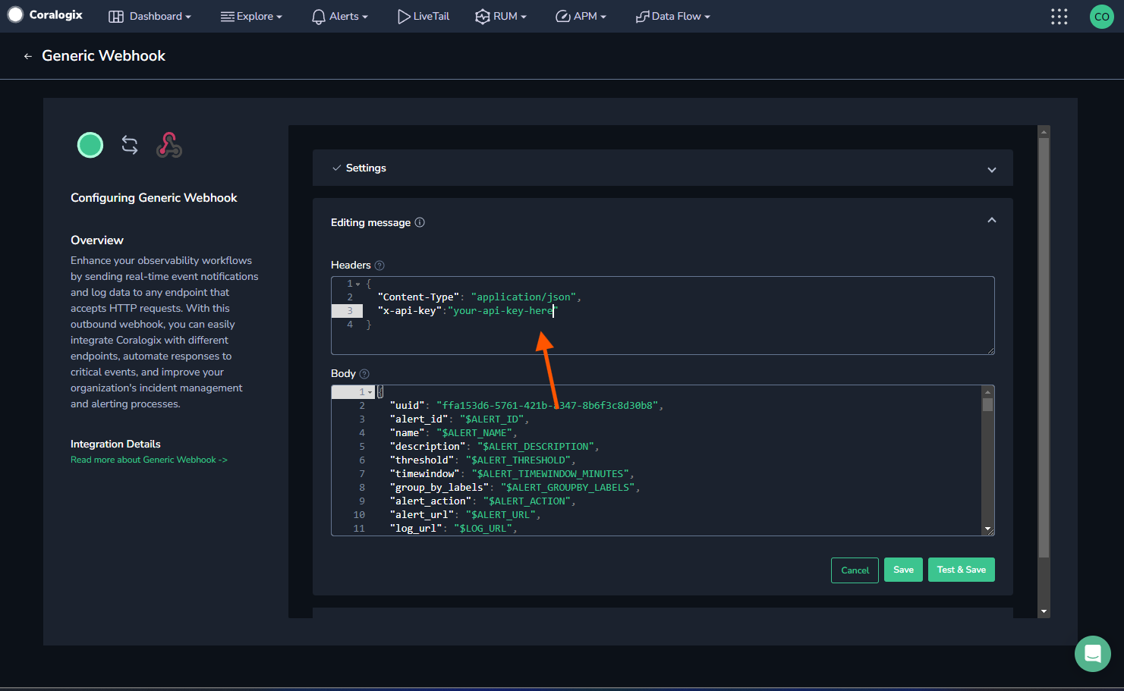Click the main panel scroll down arrow
The width and height of the screenshot is (1124, 691).
(x=1044, y=611)
